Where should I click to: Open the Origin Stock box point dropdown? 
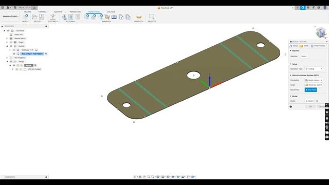(314, 85)
